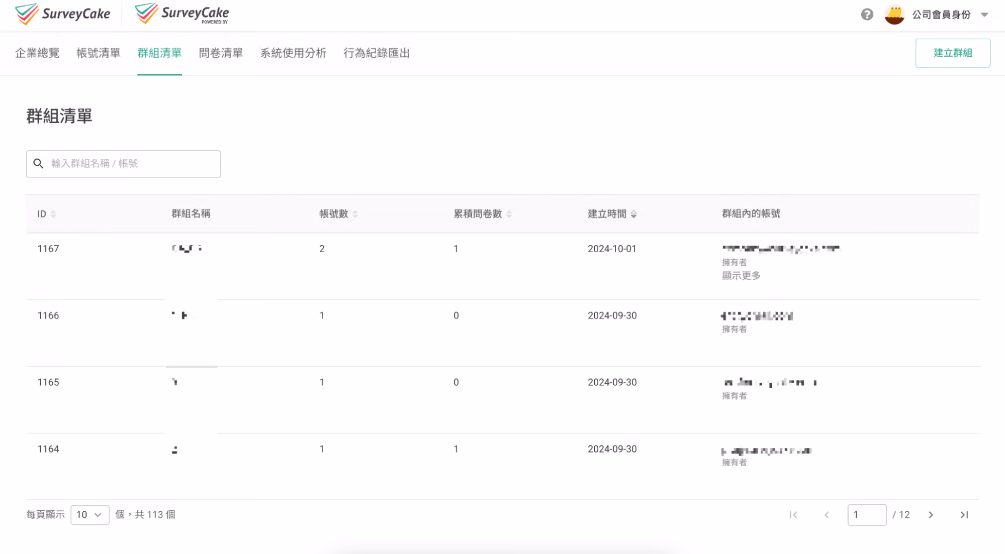The image size is (1005, 554).
Task: Open the 企業總覽 tab
Action: point(37,53)
